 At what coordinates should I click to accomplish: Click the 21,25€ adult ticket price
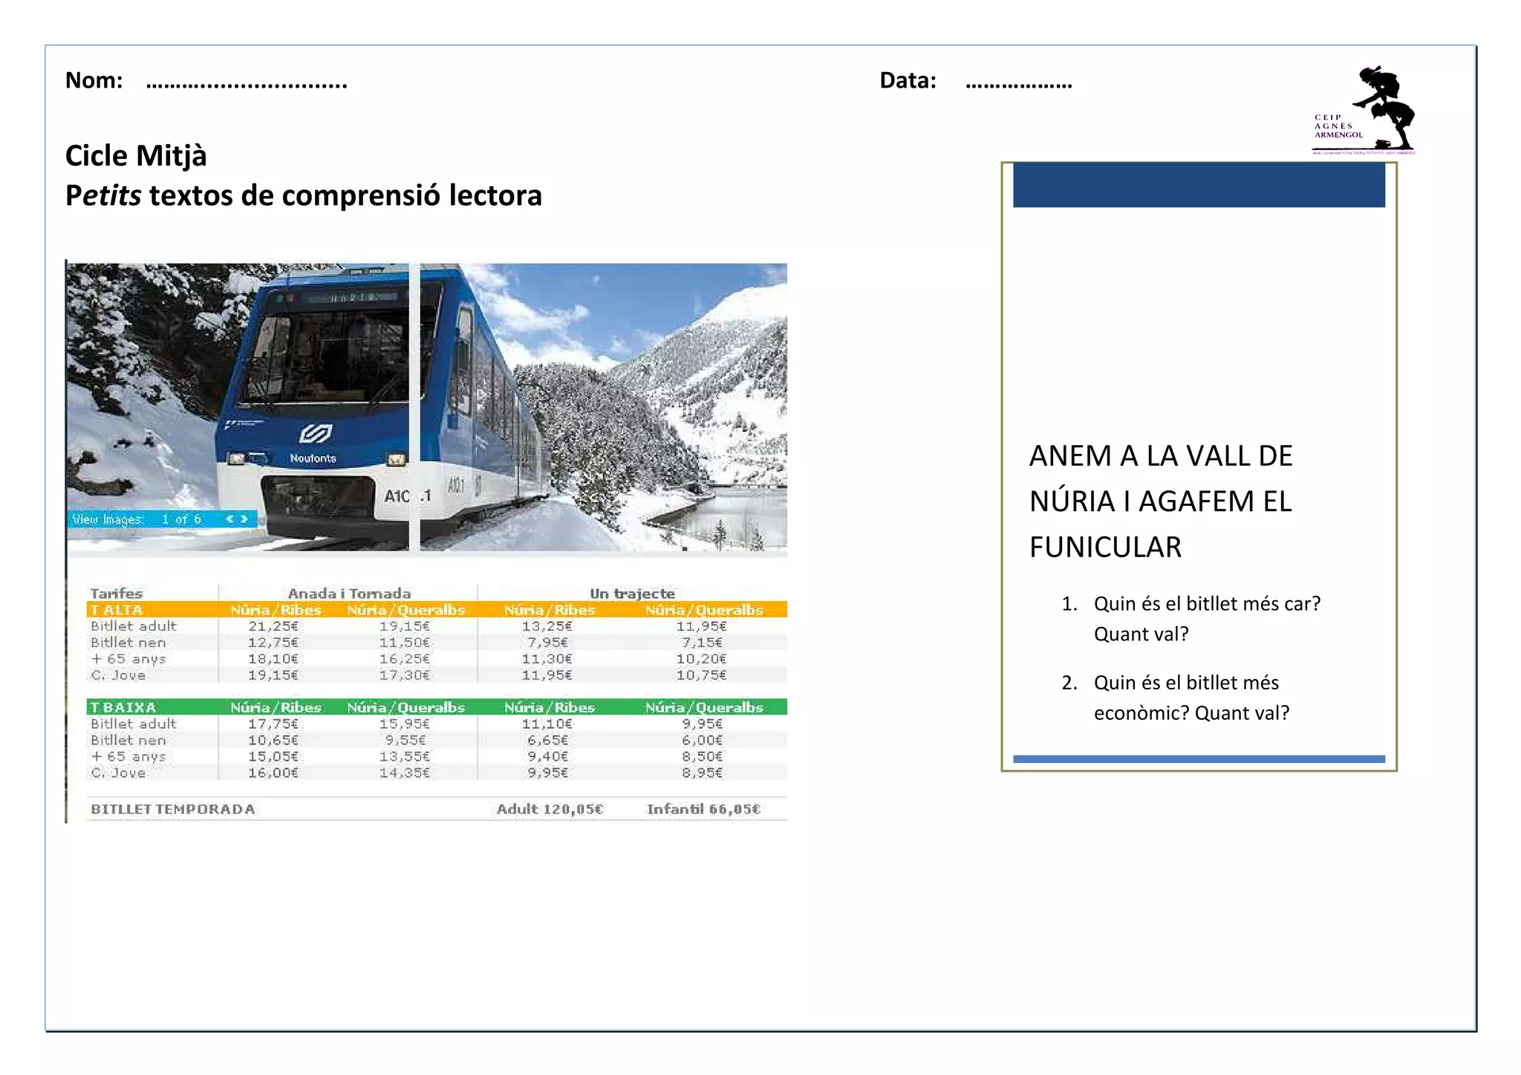click(273, 626)
